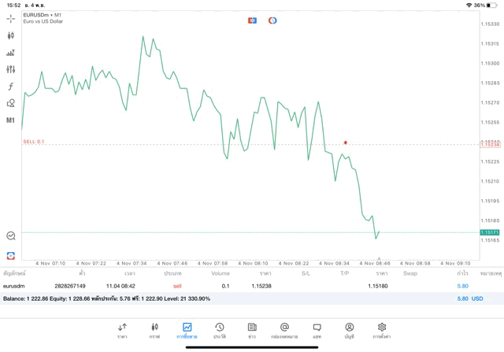504x352 pixels.
Task: Tap the red-blue circular clock icon
Action: click(272, 20)
